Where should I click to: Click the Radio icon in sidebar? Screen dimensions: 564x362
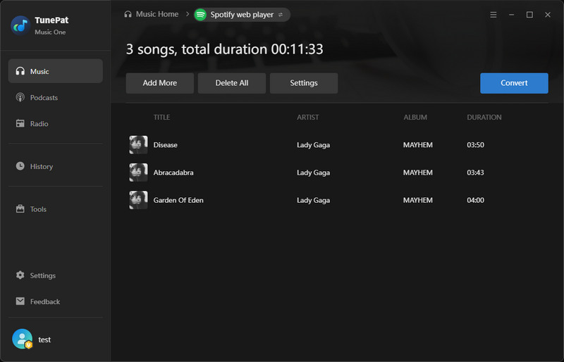(20, 123)
